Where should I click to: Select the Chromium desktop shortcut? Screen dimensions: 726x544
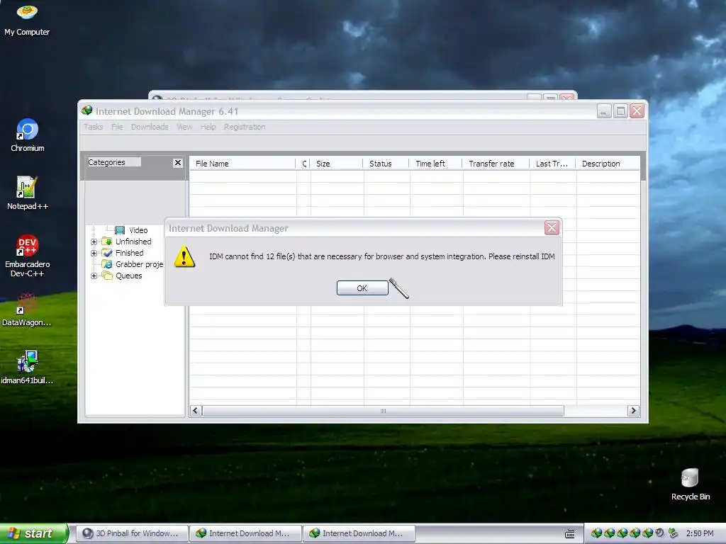coord(28,135)
